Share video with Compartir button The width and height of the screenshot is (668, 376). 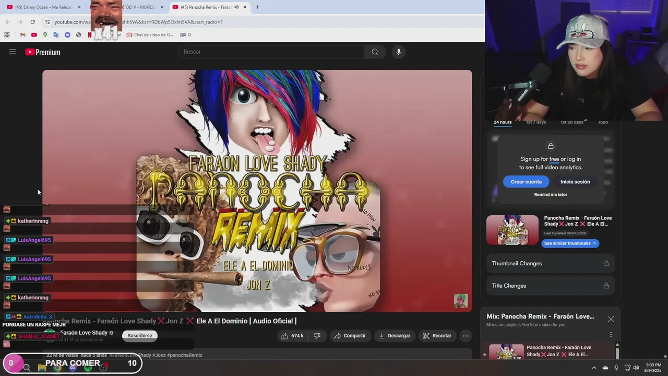(x=350, y=336)
